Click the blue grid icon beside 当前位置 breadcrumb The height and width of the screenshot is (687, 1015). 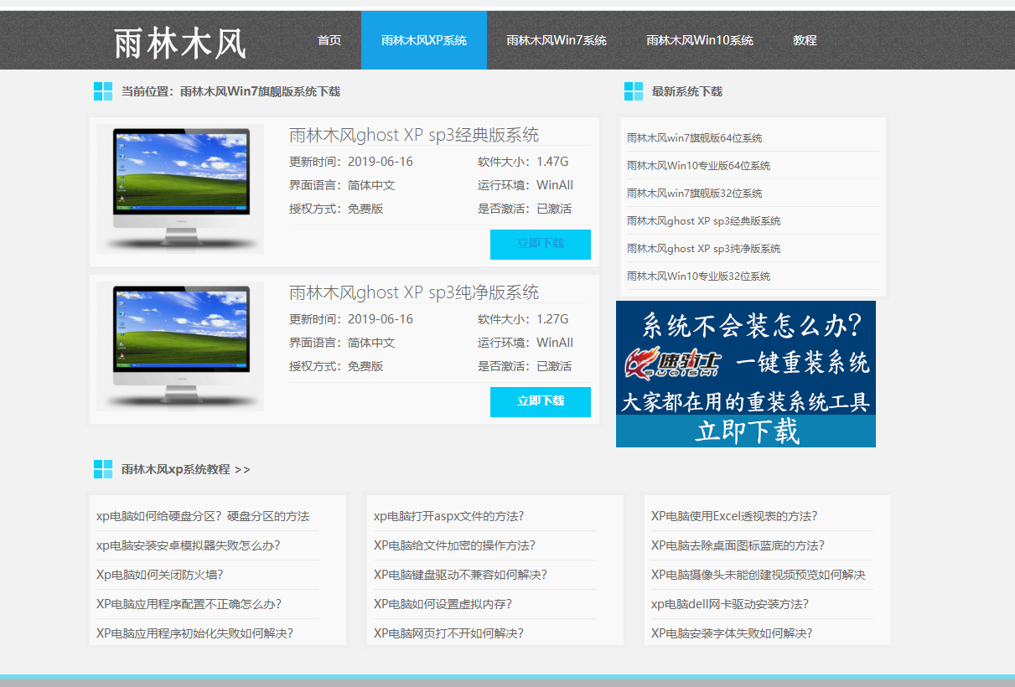coord(102,91)
